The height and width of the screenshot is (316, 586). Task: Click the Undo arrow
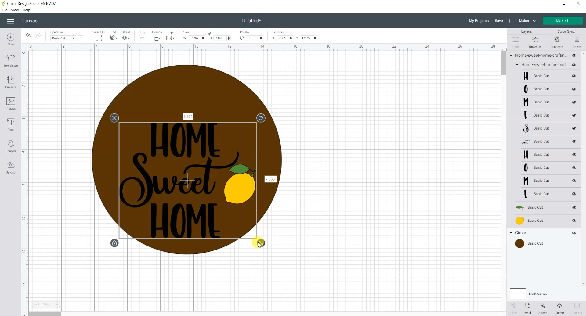pyautogui.click(x=29, y=36)
